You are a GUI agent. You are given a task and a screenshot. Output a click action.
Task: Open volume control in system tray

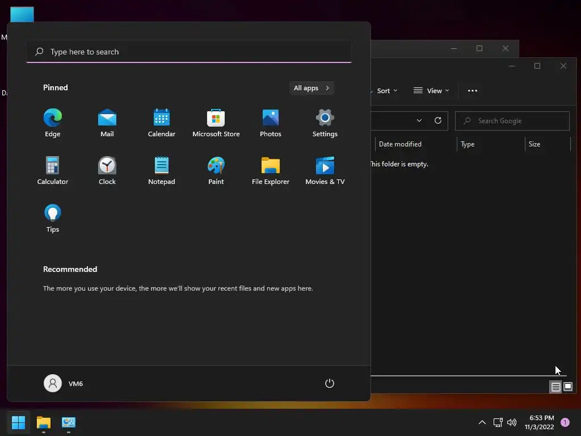pyautogui.click(x=512, y=422)
